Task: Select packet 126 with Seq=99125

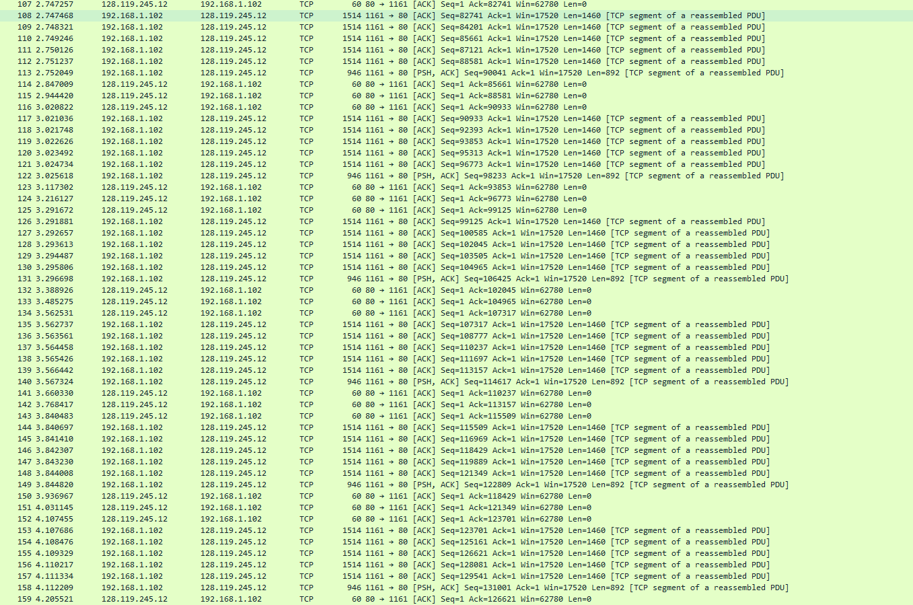Action: pos(269,221)
